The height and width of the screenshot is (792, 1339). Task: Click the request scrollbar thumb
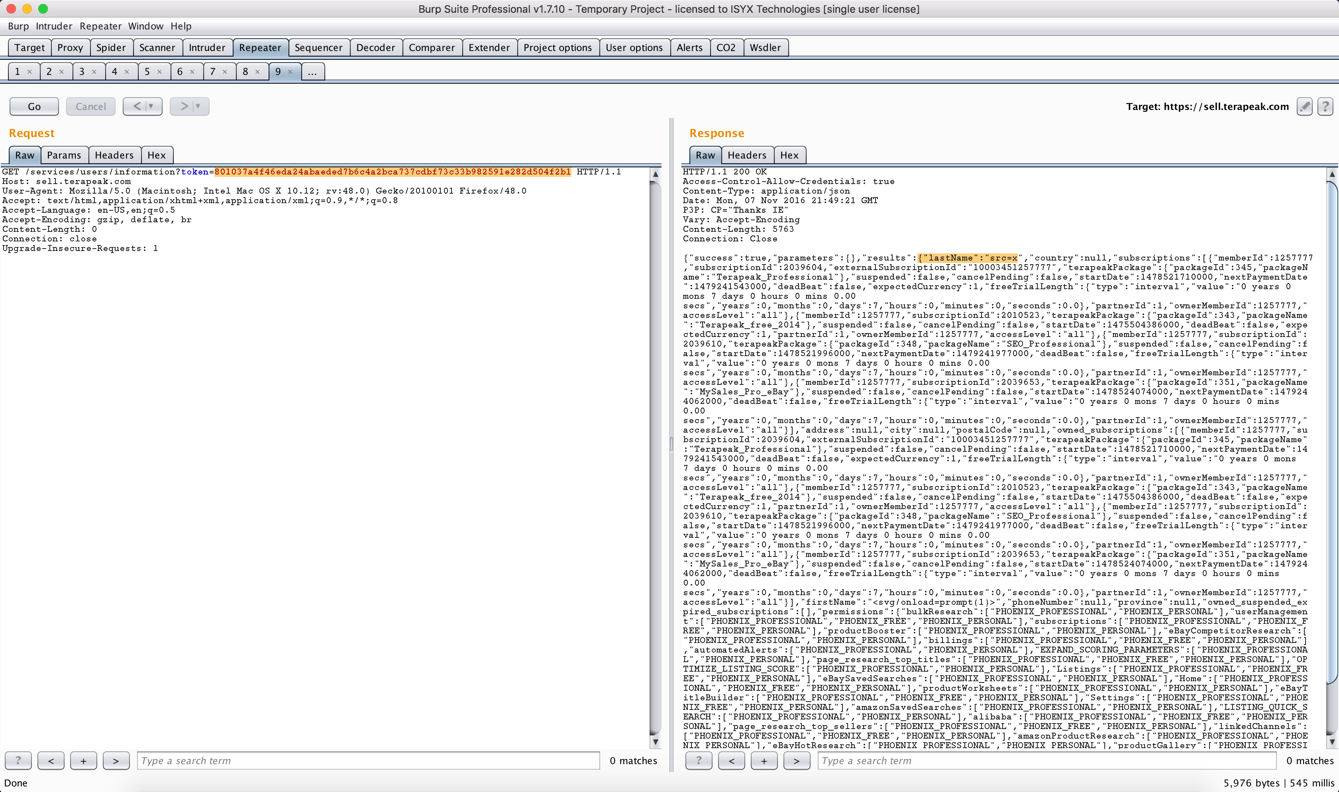click(x=656, y=457)
